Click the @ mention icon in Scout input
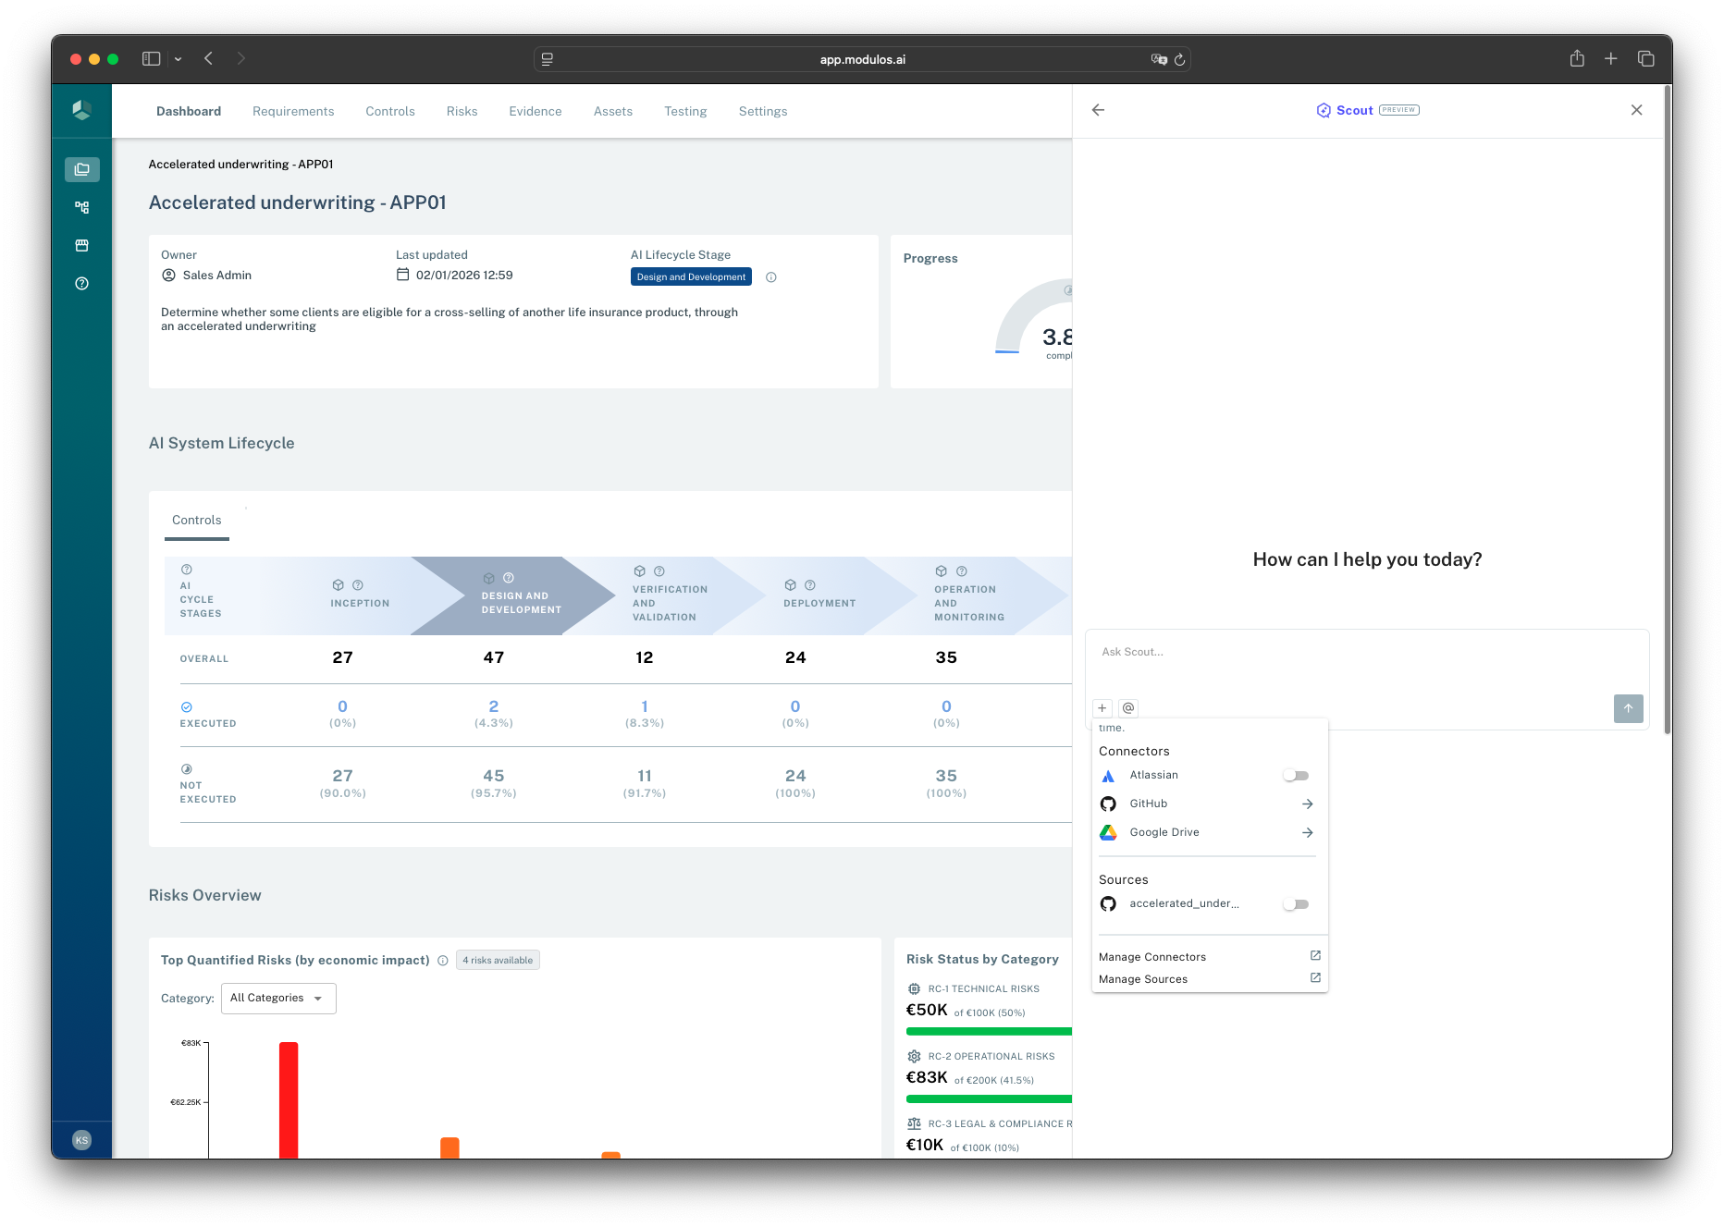 tap(1127, 708)
